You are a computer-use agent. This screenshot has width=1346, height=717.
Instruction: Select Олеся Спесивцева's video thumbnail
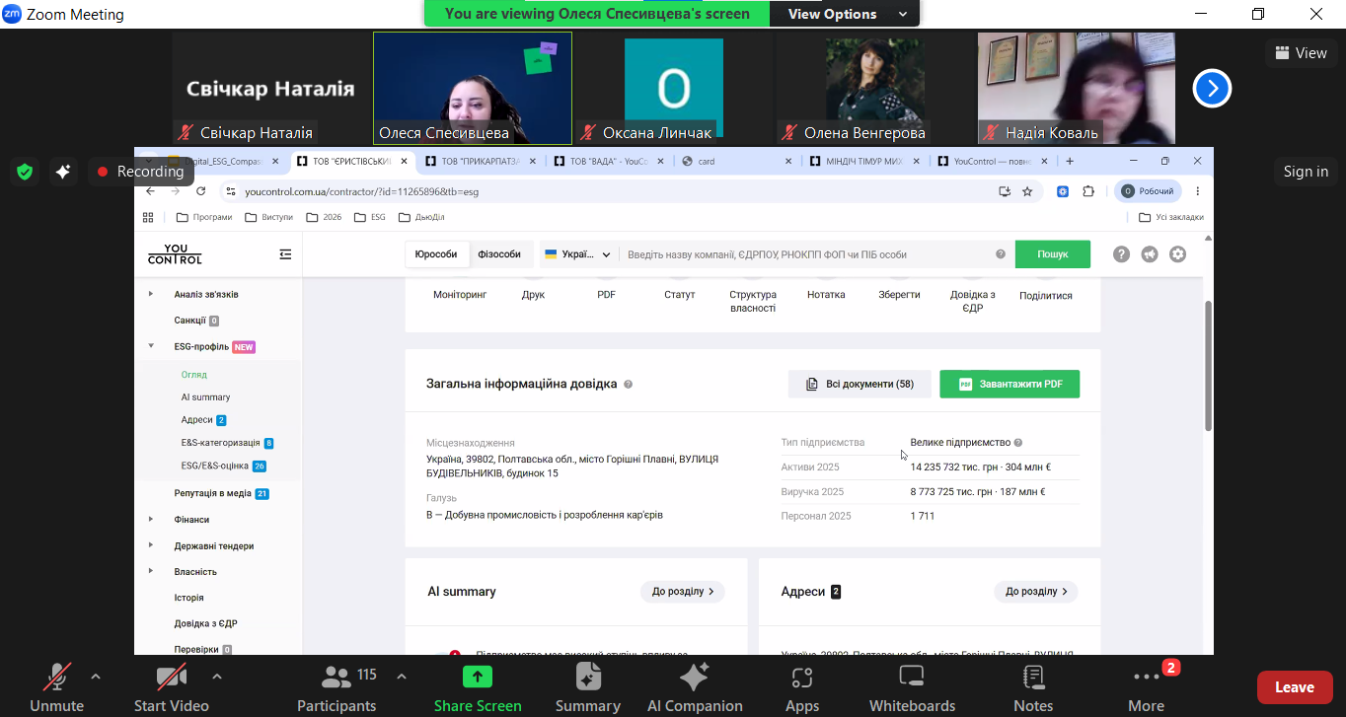click(473, 88)
